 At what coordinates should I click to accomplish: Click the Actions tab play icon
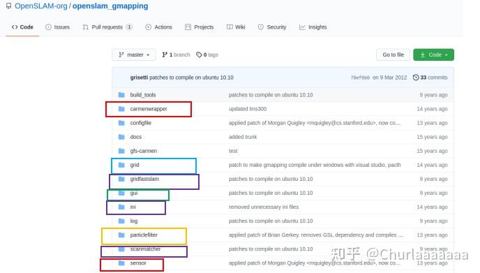point(148,27)
